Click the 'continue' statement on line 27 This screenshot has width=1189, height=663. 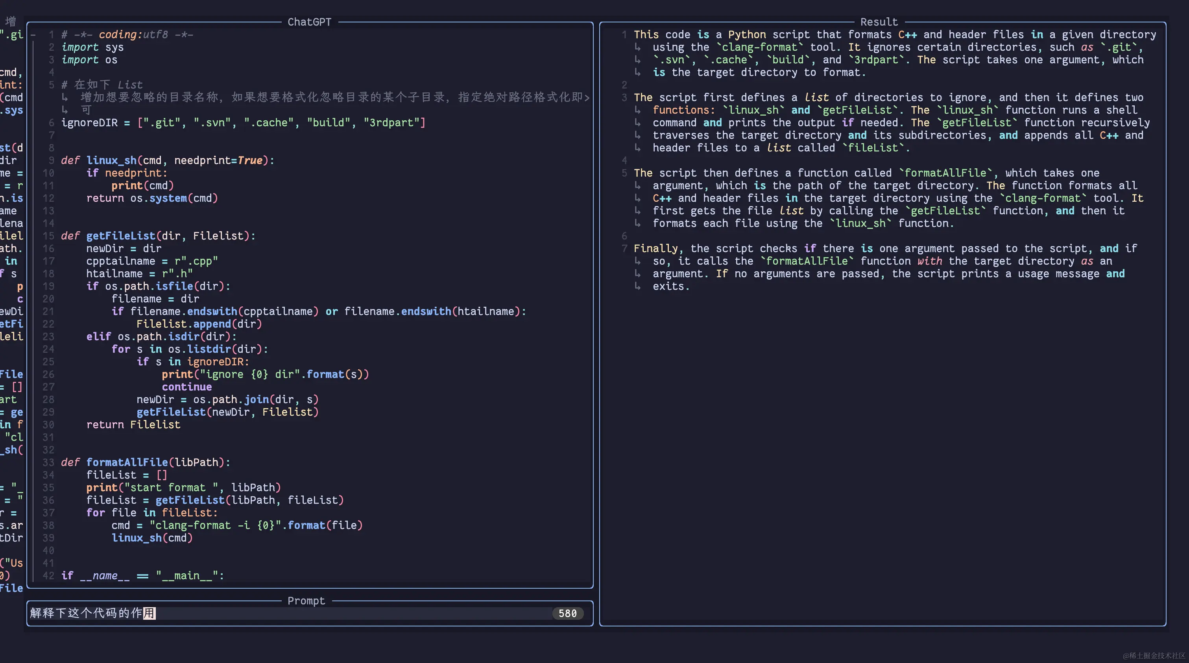(x=186, y=387)
